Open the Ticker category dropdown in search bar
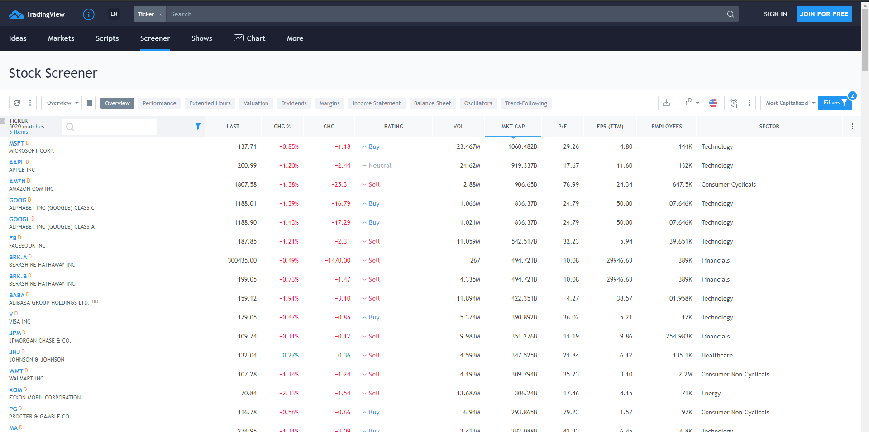The image size is (869, 432). pos(149,14)
